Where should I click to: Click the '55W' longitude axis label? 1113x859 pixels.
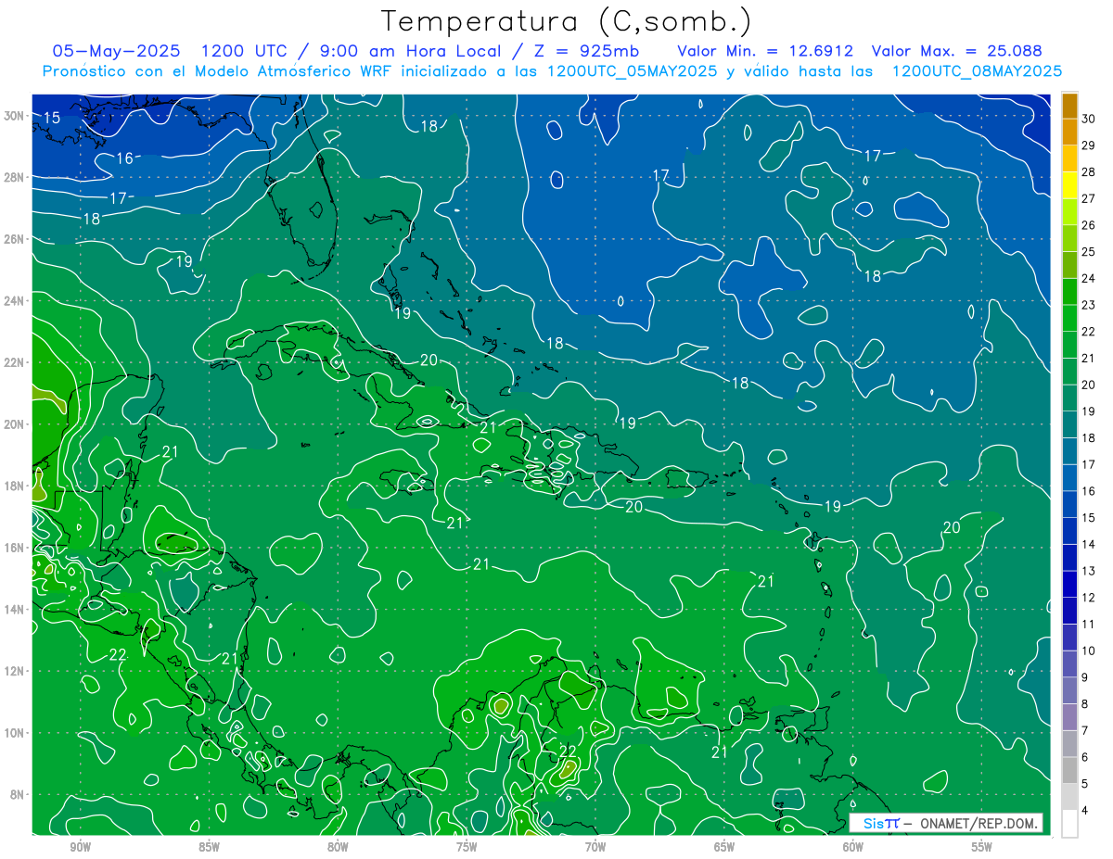[982, 847]
